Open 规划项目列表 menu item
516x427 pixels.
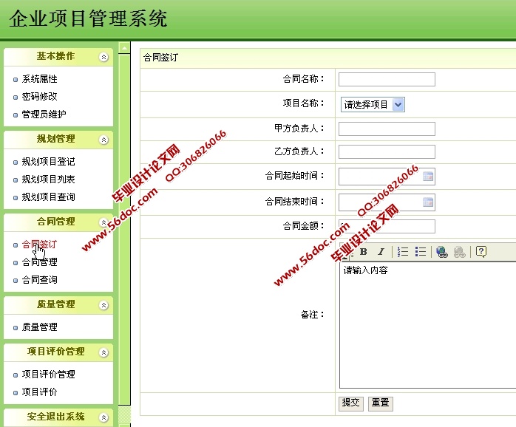48,180
